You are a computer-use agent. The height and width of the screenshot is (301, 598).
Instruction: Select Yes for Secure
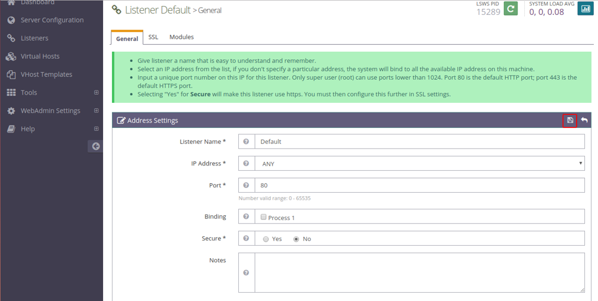coord(266,239)
